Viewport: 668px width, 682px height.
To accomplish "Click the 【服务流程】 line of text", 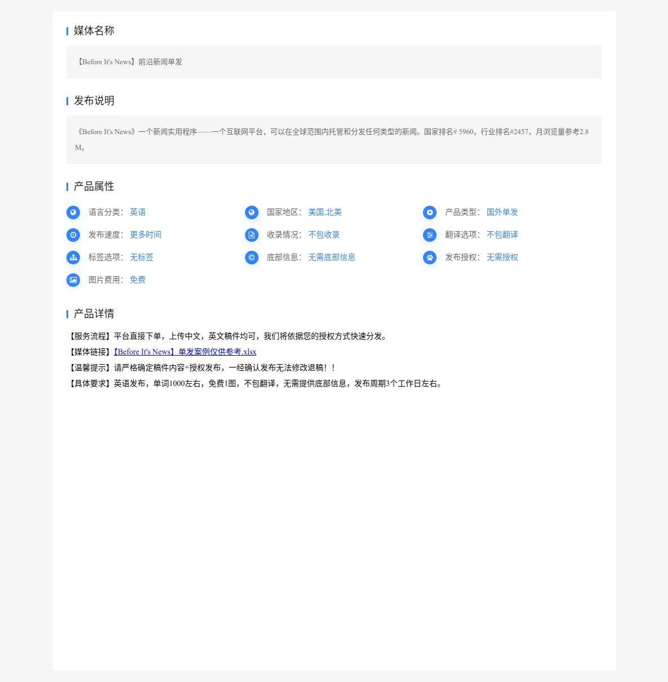I will [227, 336].
